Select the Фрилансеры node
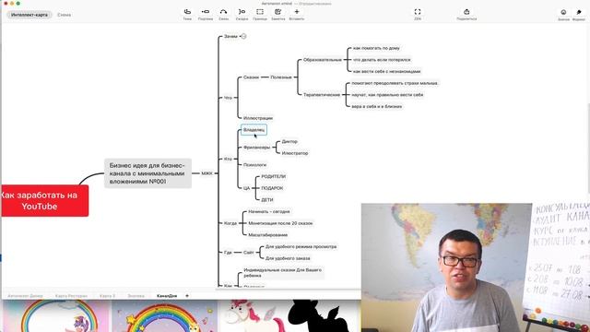The height and width of the screenshot is (332, 590). click(256, 148)
